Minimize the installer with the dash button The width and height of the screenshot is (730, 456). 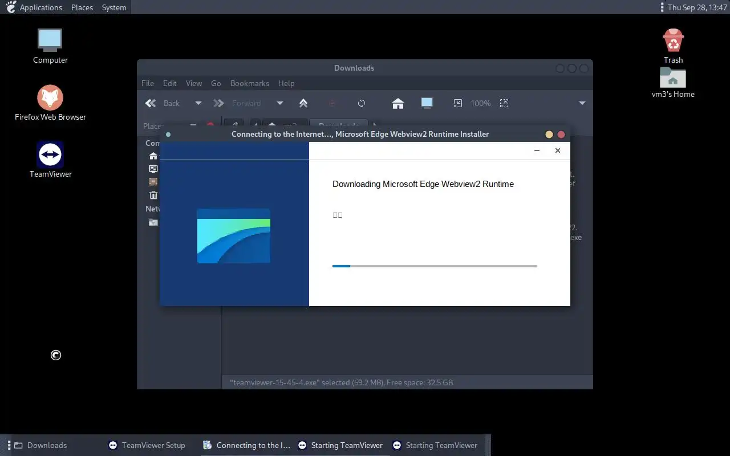pos(537,150)
